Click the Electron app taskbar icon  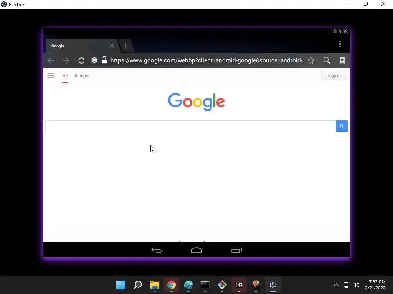click(273, 285)
